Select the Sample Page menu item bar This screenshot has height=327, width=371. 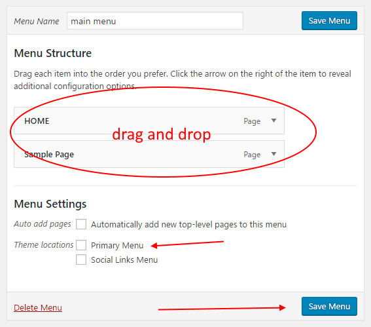(149, 154)
